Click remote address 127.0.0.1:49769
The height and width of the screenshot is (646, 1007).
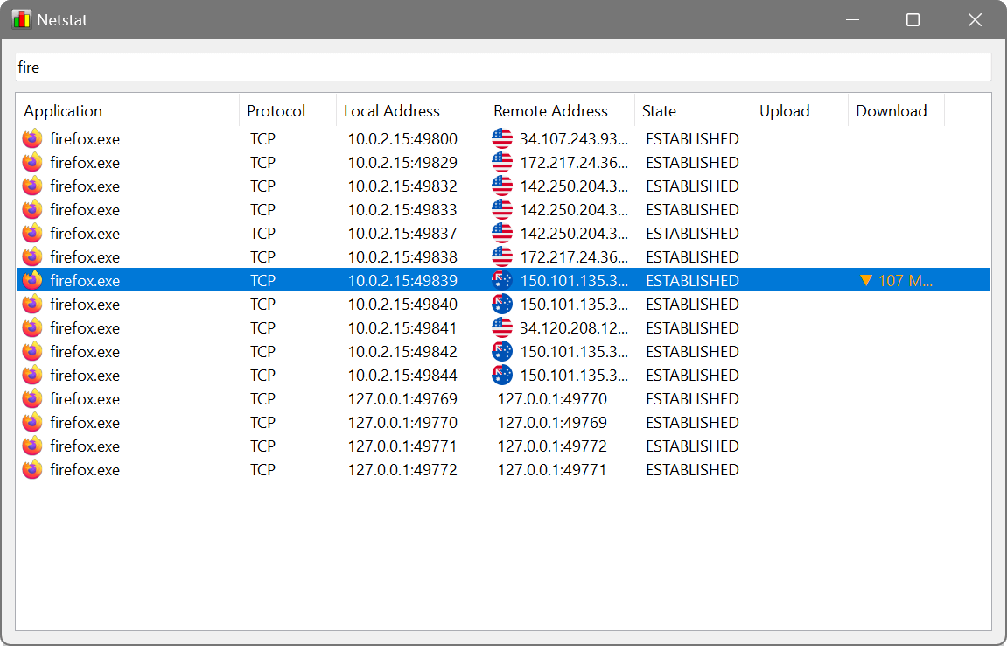(x=552, y=422)
